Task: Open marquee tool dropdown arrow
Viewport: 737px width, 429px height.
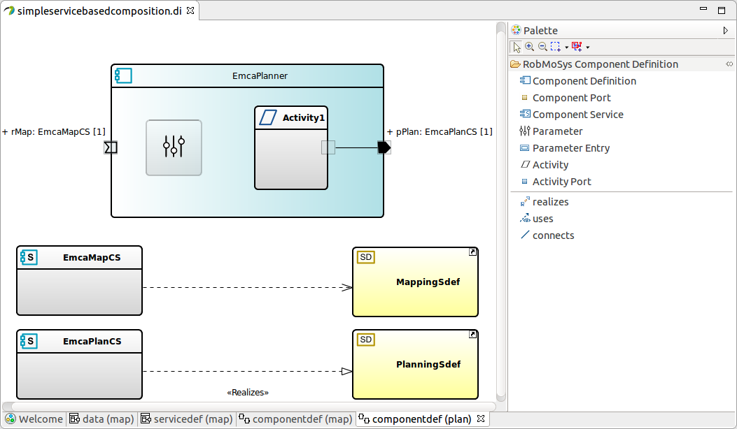Action: coord(566,48)
